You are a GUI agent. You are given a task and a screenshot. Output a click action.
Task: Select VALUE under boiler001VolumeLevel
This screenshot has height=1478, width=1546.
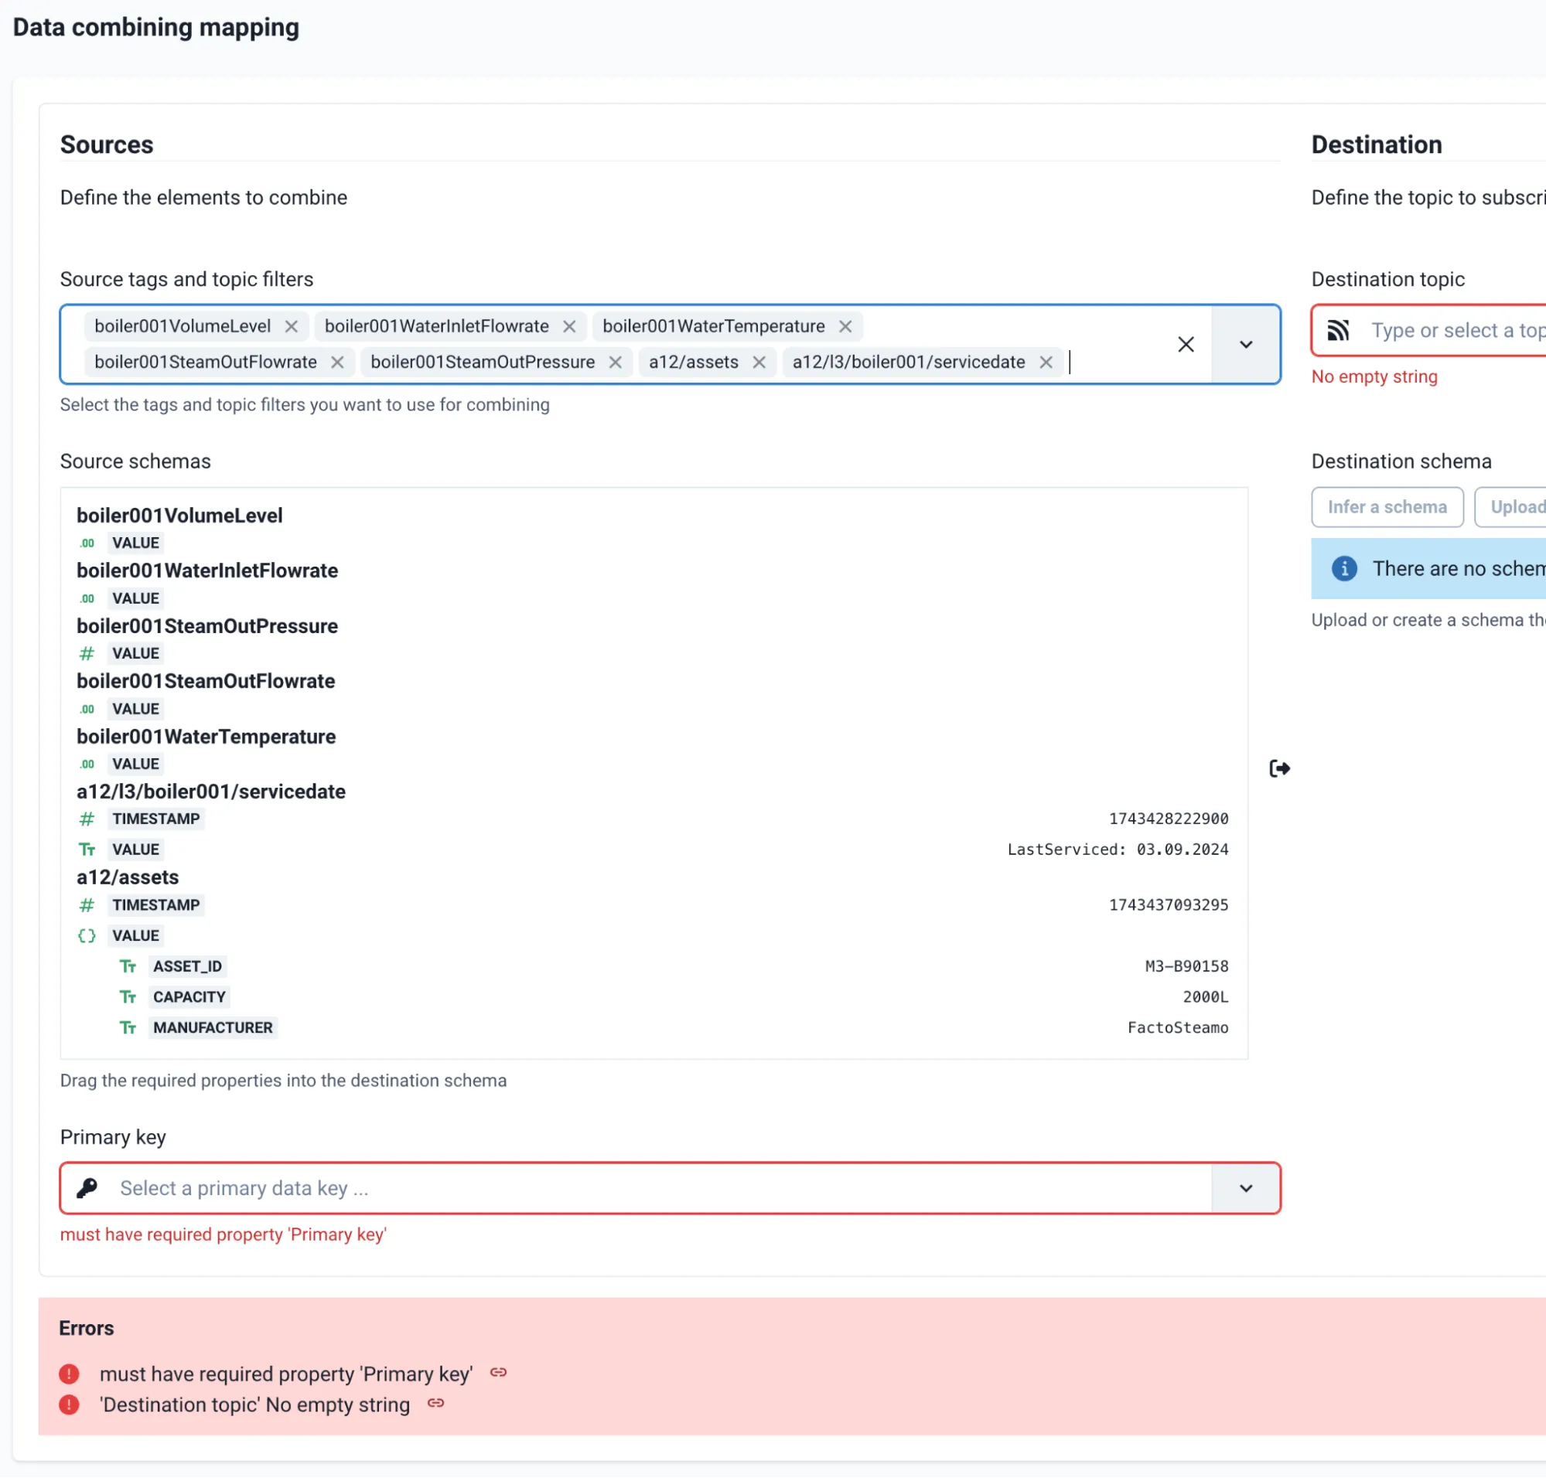[x=135, y=543]
